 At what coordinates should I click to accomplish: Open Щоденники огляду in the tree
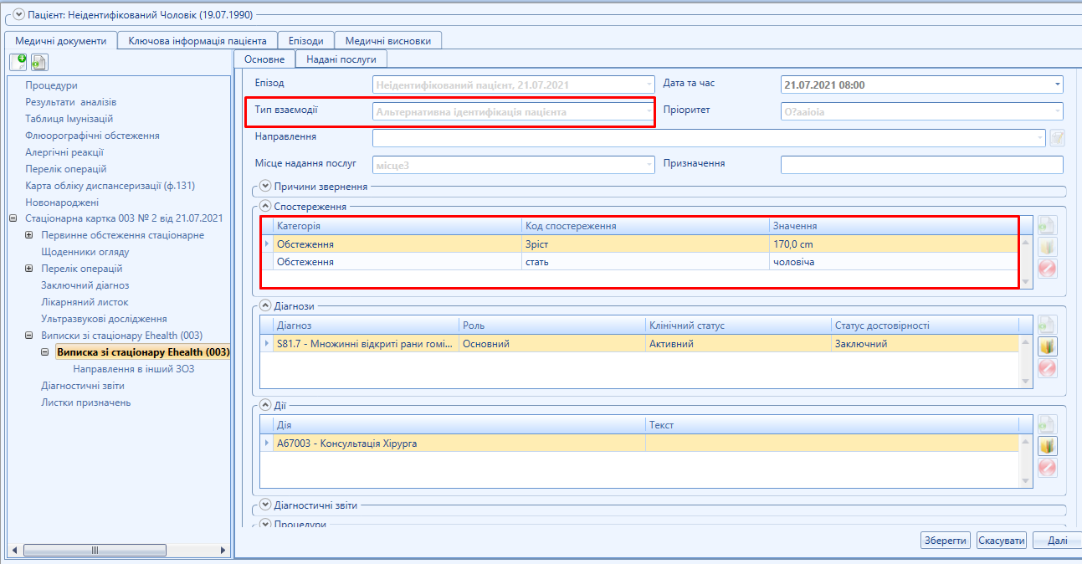[85, 252]
